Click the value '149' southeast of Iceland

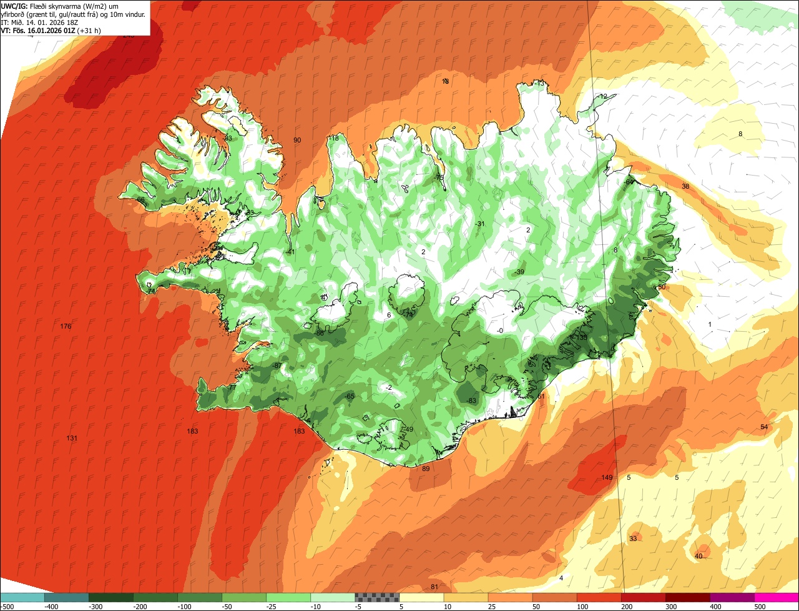(607, 478)
